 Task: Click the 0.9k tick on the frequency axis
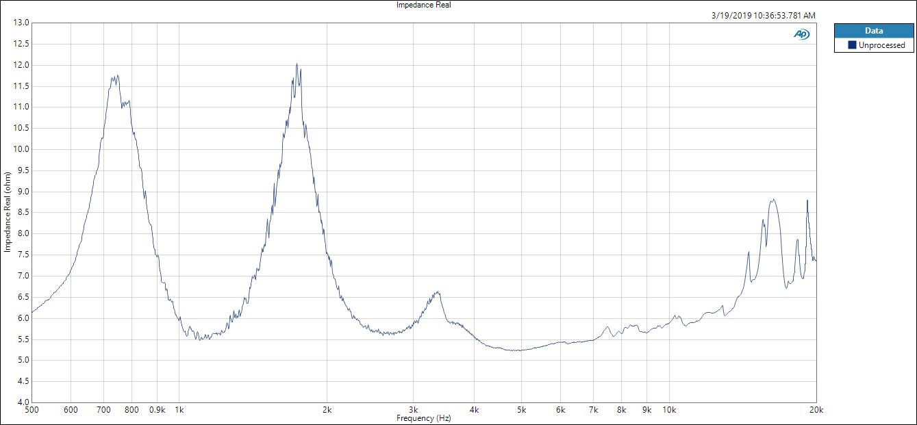[157, 411]
